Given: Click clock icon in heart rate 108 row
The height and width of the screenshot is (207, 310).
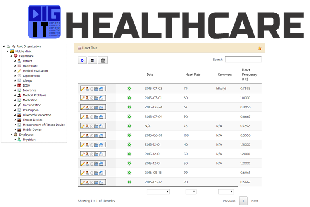Looking at the screenshot, I should point(91,136).
